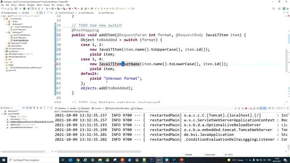
Task: Close the Console tab
Action: 103,108
